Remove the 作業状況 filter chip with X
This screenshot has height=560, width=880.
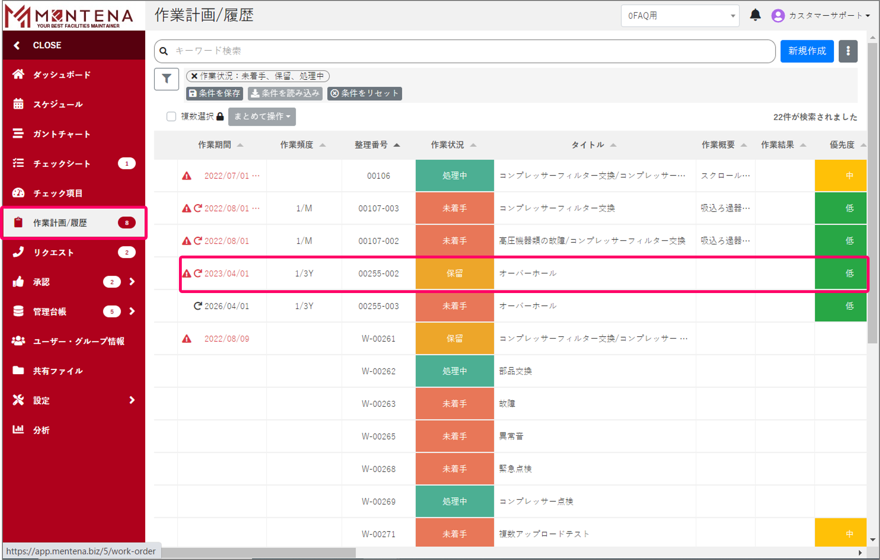point(194,76)
